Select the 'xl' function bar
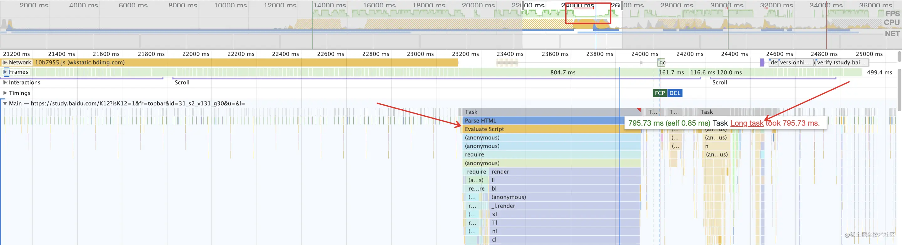Screen dimensions: 902x245 (x=565, y=214)
